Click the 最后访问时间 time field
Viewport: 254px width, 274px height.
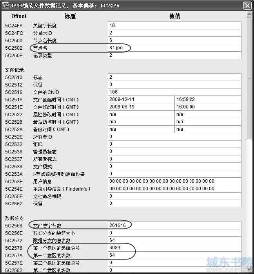[x=208, y=122]
